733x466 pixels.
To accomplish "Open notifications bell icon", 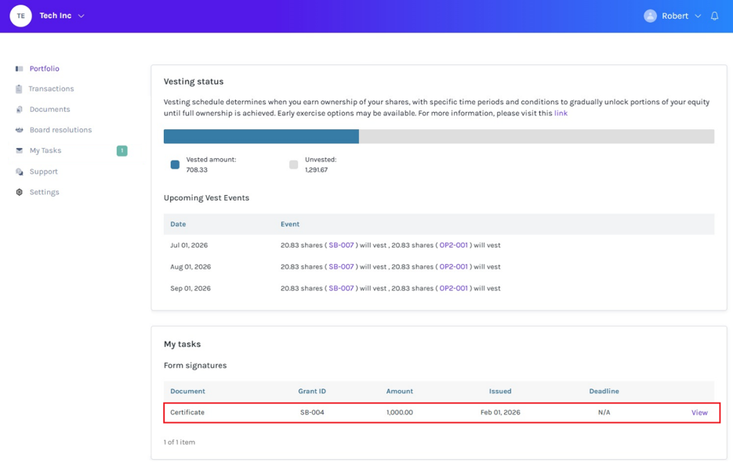I will (714, 16).
